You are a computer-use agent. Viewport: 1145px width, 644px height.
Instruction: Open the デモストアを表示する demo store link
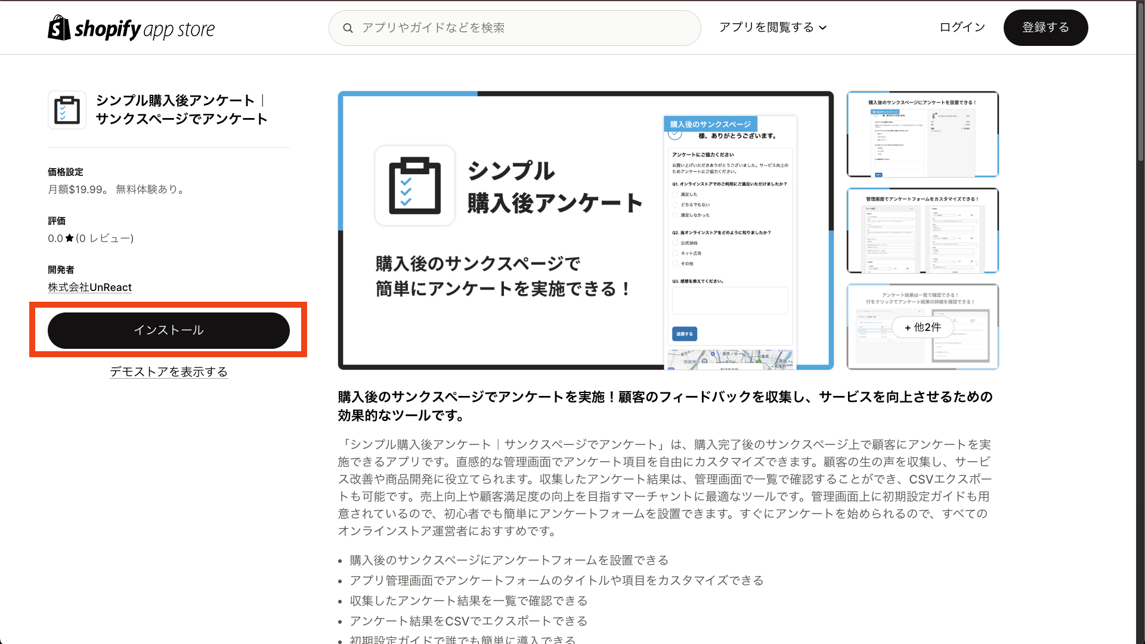(x=169, y=371)
